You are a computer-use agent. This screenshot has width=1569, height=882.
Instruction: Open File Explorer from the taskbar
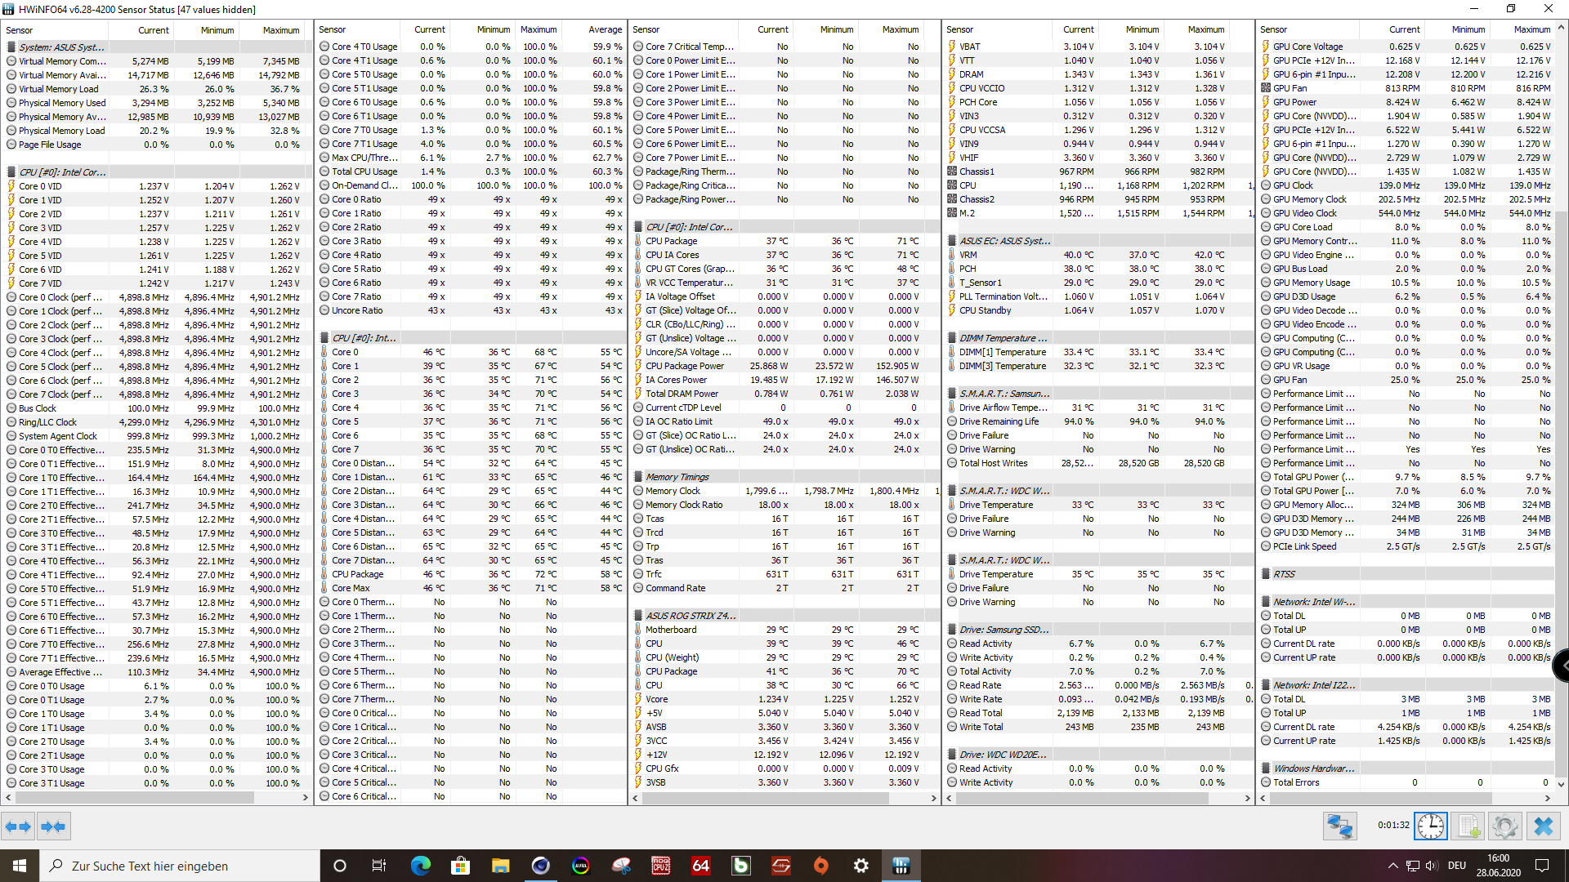point(500,866)
